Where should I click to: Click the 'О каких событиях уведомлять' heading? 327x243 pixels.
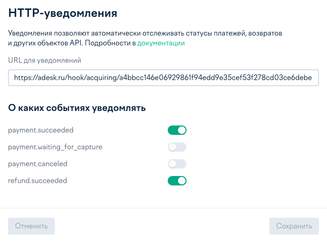77,108
